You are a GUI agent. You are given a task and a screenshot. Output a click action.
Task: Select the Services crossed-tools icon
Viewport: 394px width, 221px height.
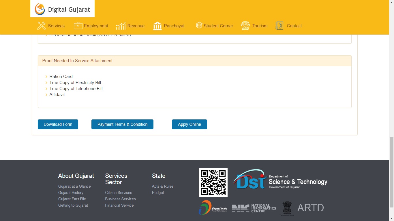coord(41,25)
